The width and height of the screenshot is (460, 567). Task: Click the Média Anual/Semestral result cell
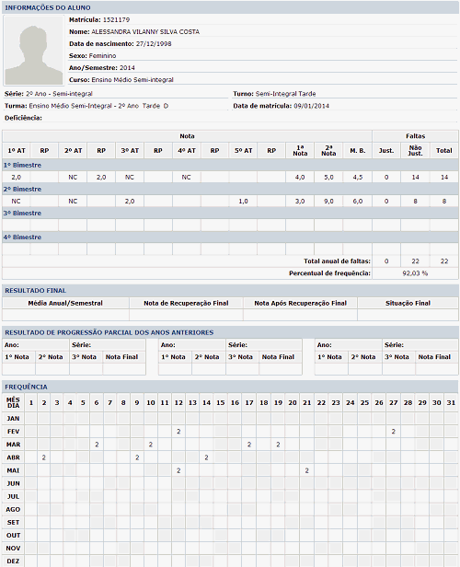tap(65, 315)
